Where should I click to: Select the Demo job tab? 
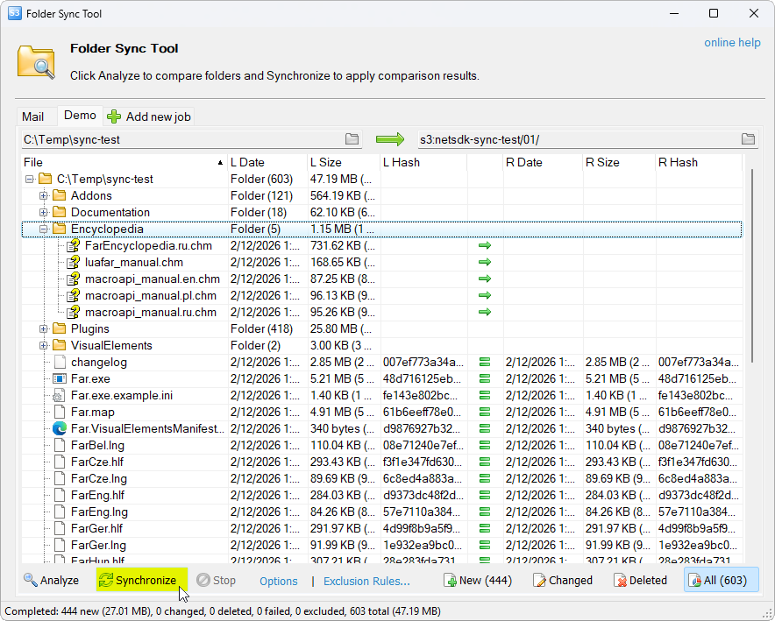[80, 116]
